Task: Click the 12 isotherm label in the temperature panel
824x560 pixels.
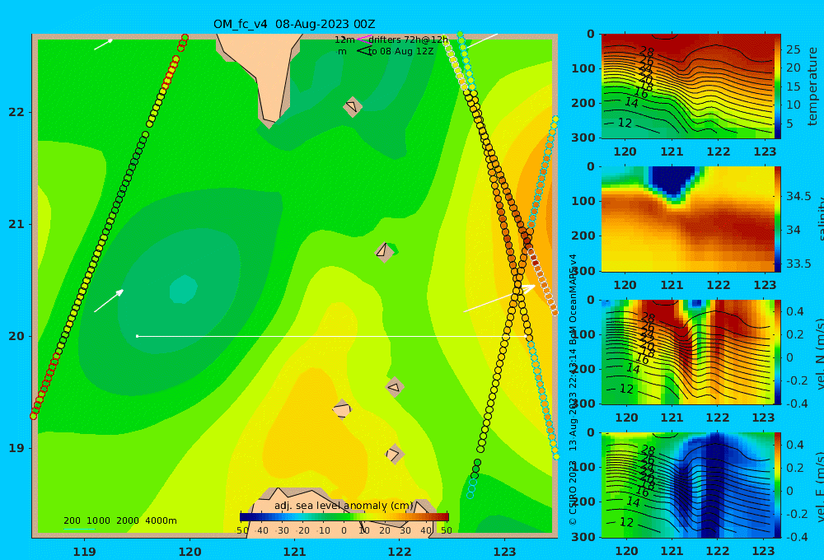Action: pyautogui.click(x=625, y=123)
